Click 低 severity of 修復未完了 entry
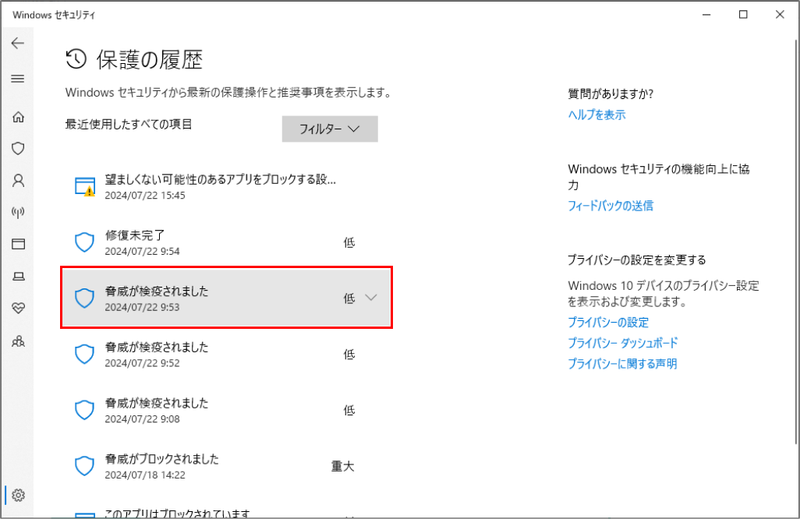 coord(349,242)
